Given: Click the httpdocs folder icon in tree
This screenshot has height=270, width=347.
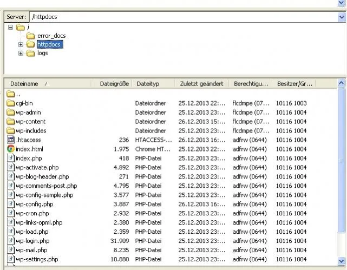Looking at the screenshot, I should 30,44.
